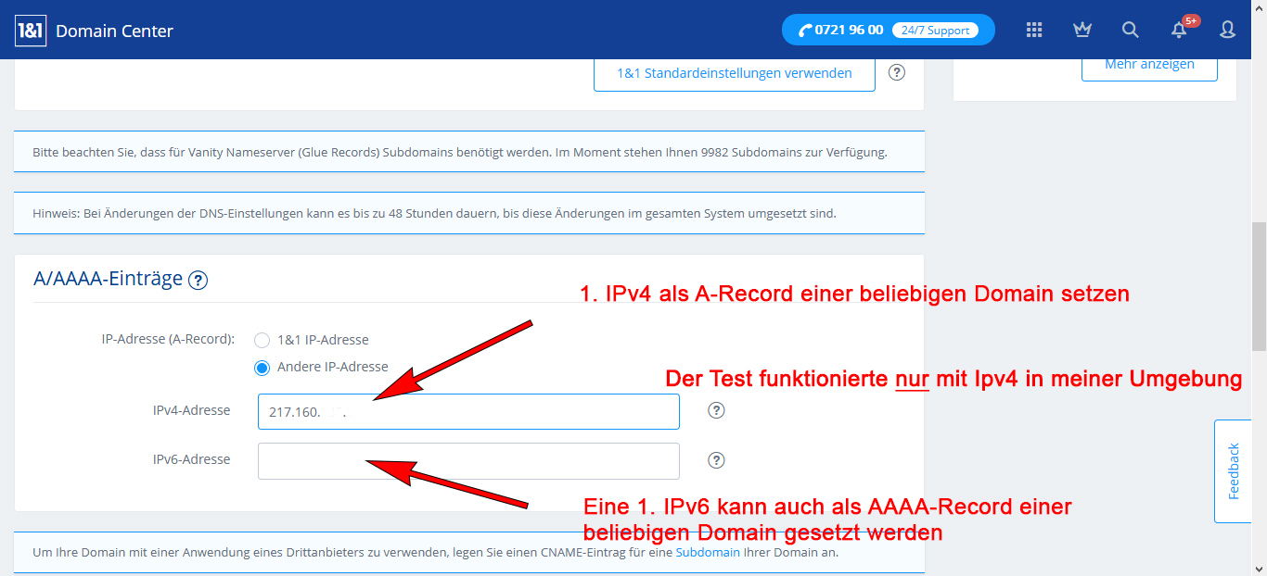Click help icon beside Standardeinstellungen button
The height and width of the screenshot is (576, 1267).
[896, 72]
